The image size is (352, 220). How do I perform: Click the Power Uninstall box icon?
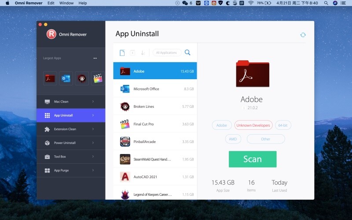tap(47, 143)
